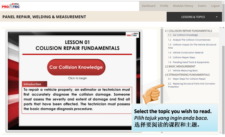Click the 'Click to begin' text

[77, 78]
